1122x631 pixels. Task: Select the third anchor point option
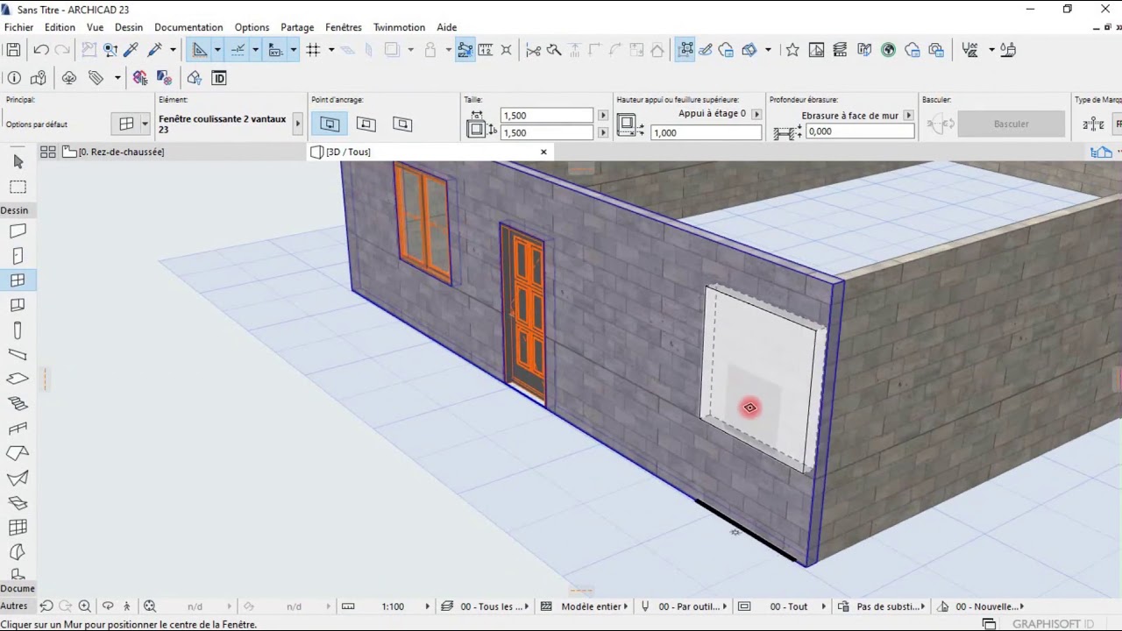point(402,124)
